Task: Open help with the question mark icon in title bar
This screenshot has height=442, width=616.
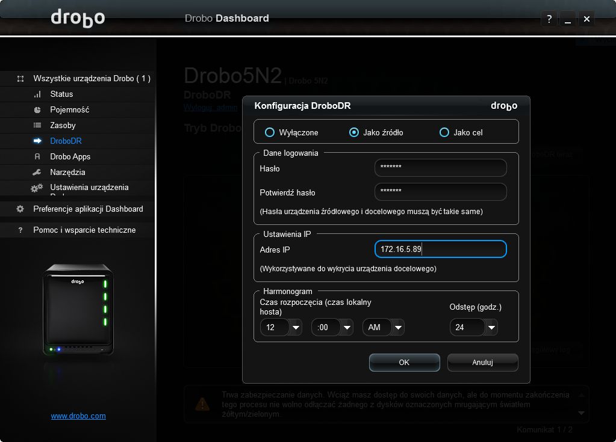Action: (x=549, y=19)
